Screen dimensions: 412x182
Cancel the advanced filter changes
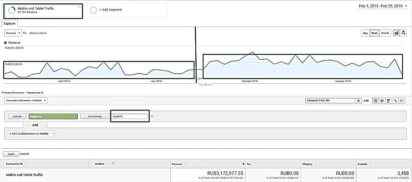(24, 154)
